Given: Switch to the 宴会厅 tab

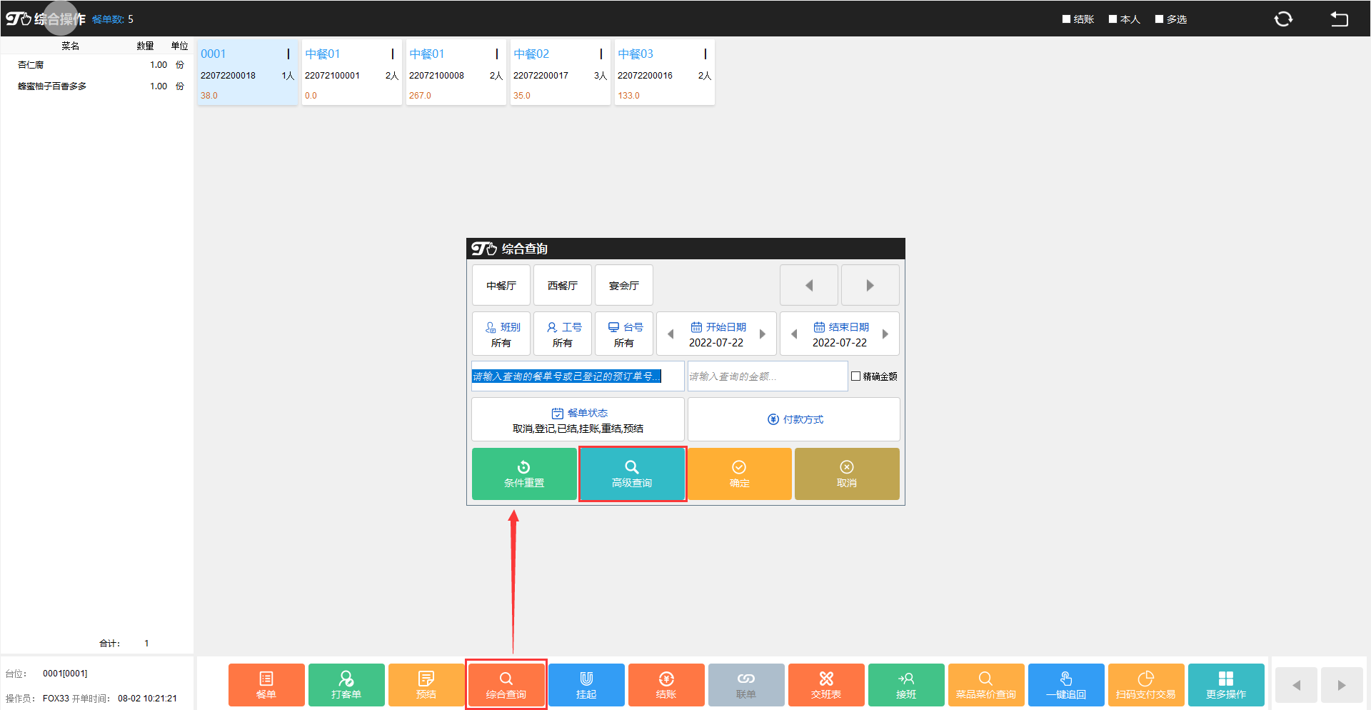Looking at the screenshot, I should pos(624,285).
